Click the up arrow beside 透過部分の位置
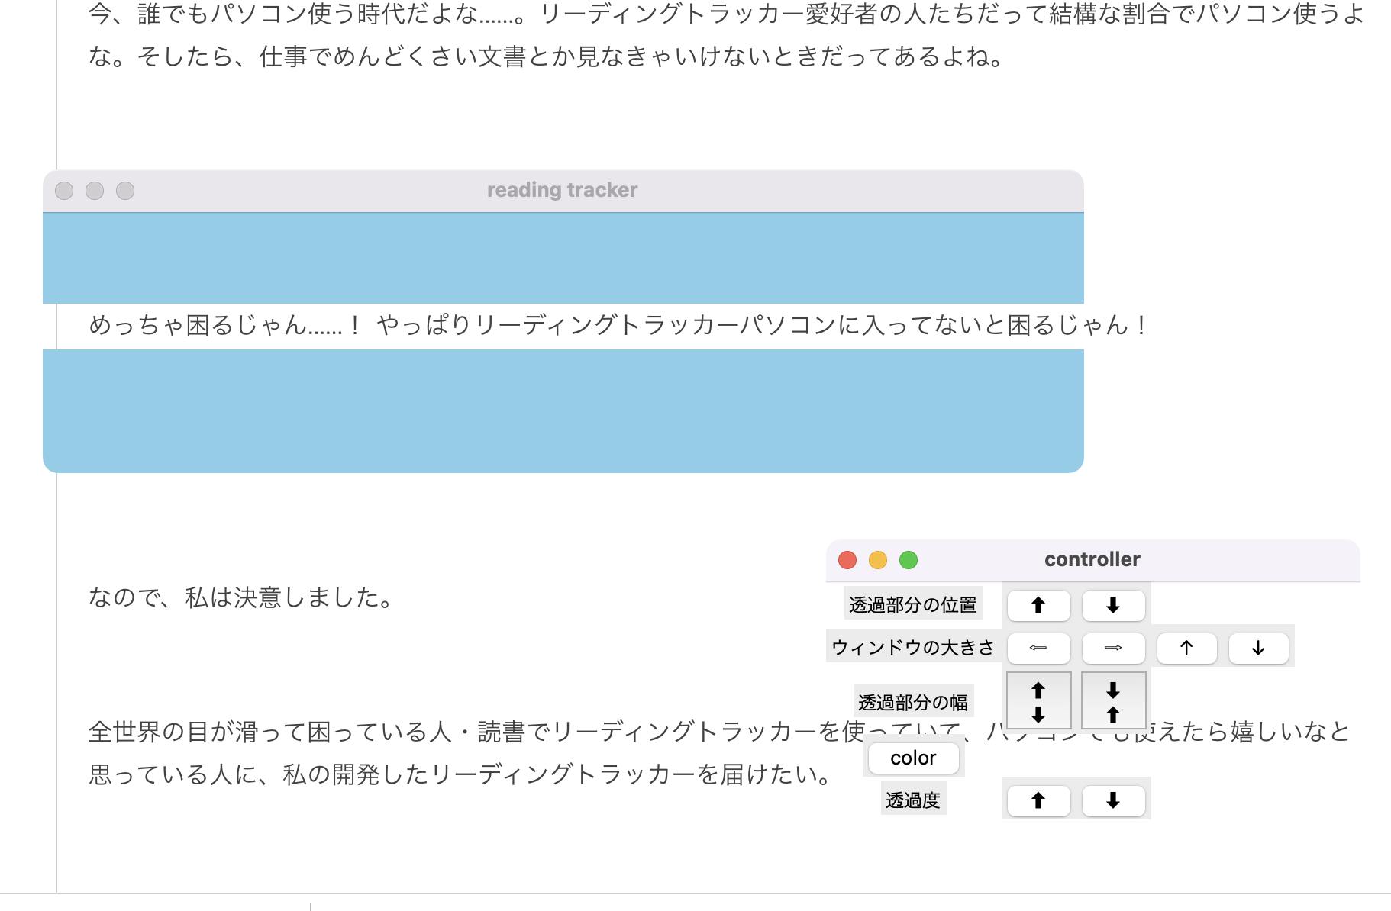 1038,605
